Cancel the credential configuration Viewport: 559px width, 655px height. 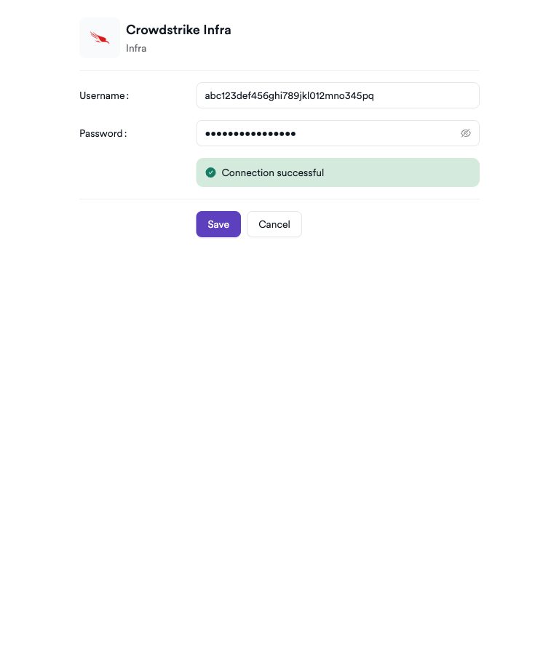tap(274, 224)
